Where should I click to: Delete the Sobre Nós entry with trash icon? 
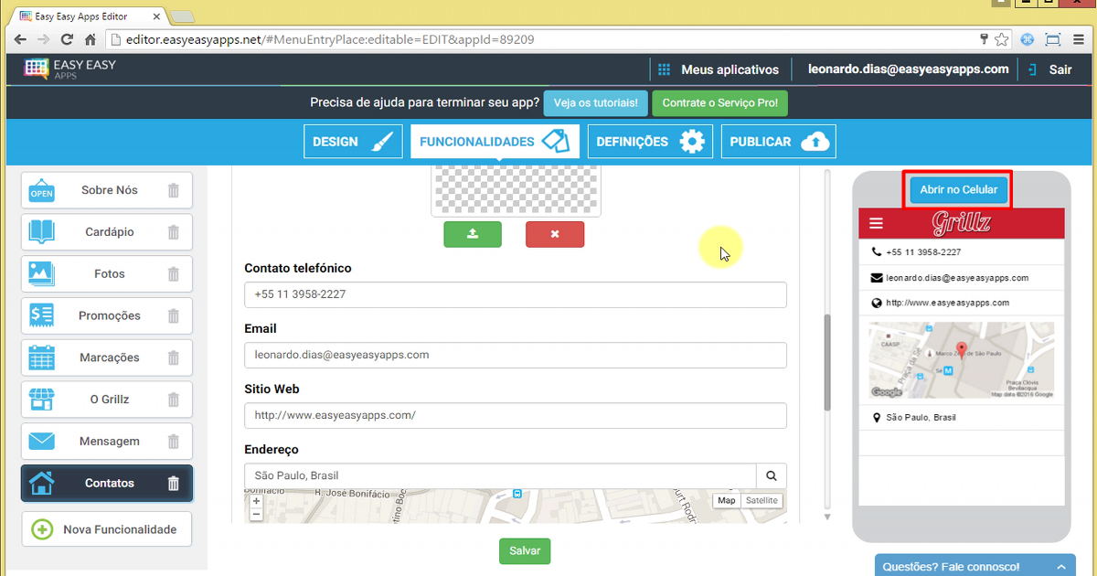point(174,190)
